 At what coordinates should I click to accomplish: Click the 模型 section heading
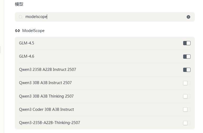[19, 4]
